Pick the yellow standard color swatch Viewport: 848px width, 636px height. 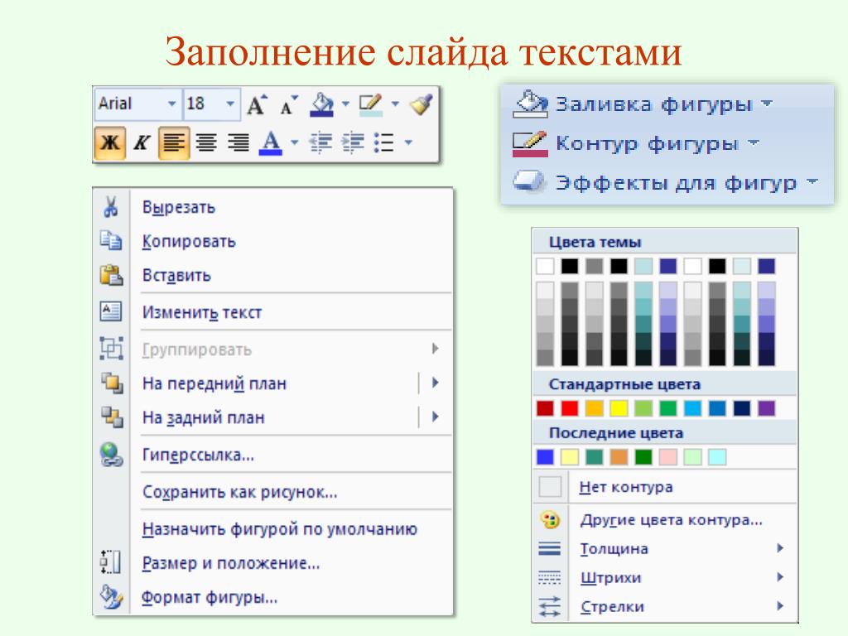(619, 407)
